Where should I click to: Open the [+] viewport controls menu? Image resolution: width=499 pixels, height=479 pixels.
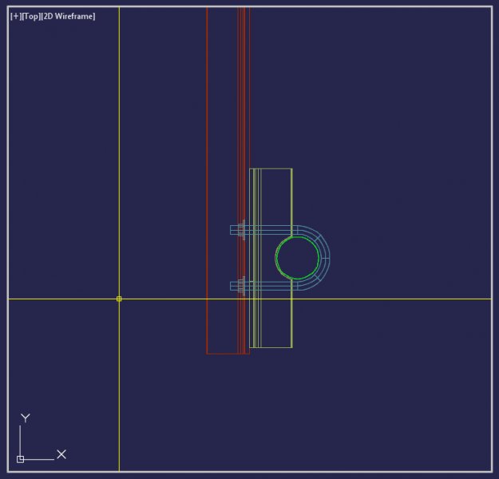coord(16,16)
